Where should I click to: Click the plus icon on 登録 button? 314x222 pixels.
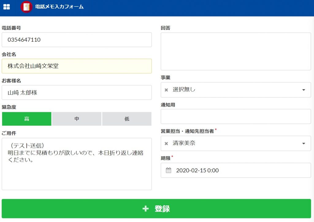146,209
